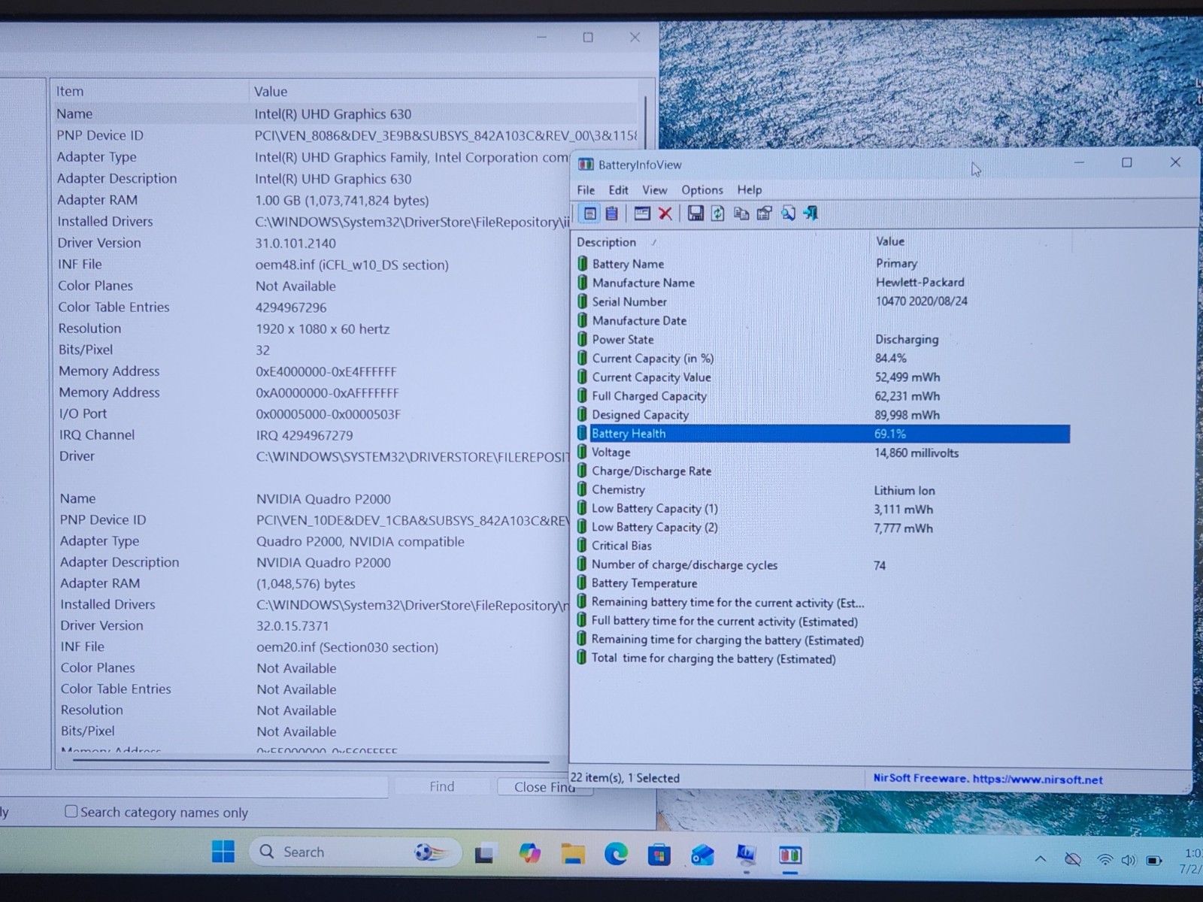1203x902 pixels.
Task: Open Microsoft Store from the taskbar
Action: pyautogui.click(x=659, y=855)
